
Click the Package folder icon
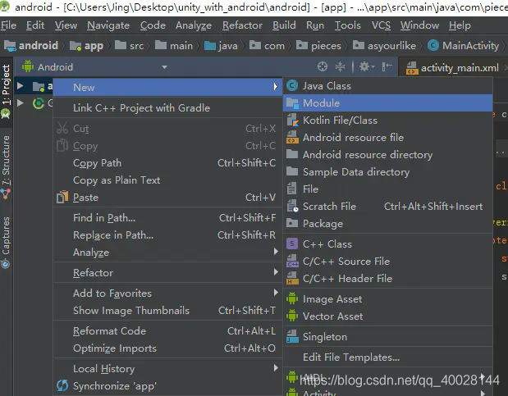point(292,223)
